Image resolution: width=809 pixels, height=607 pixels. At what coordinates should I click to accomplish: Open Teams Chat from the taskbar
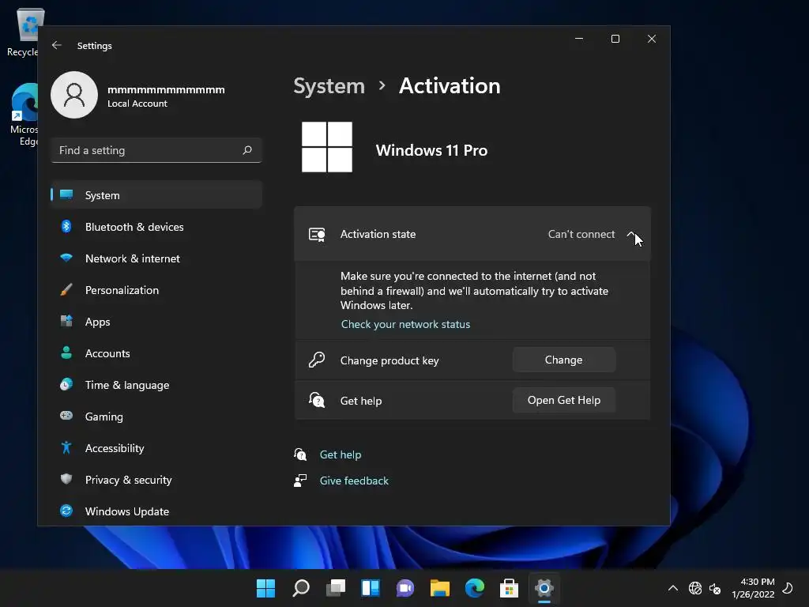click(x=405, y=588)
